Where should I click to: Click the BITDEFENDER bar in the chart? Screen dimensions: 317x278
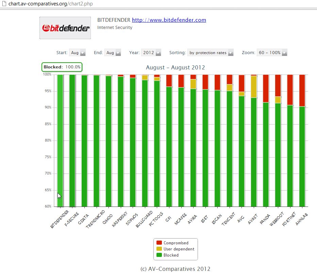60,141
